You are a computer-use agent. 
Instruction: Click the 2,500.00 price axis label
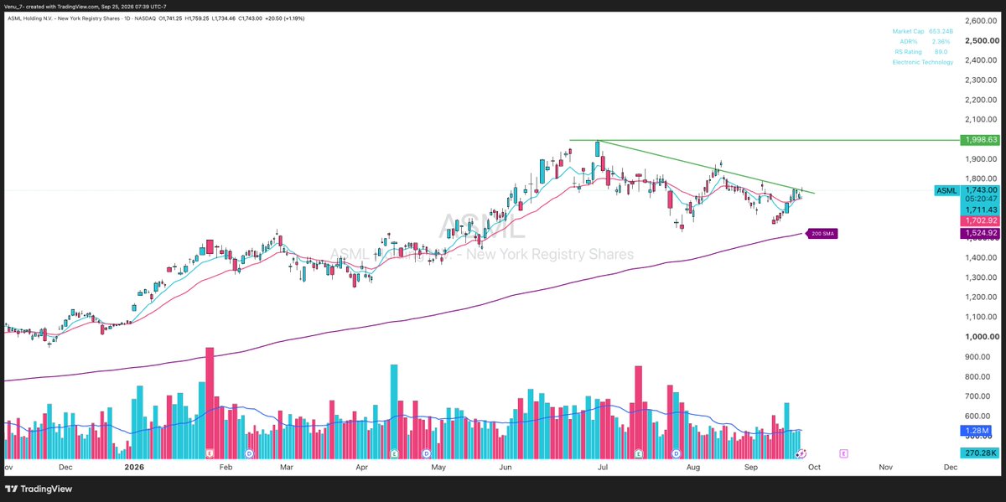click(981, 40)
